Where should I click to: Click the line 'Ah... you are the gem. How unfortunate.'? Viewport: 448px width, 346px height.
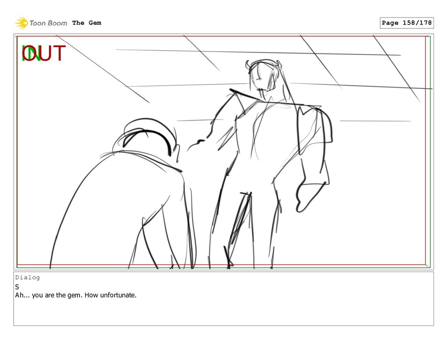pos(76,295)
